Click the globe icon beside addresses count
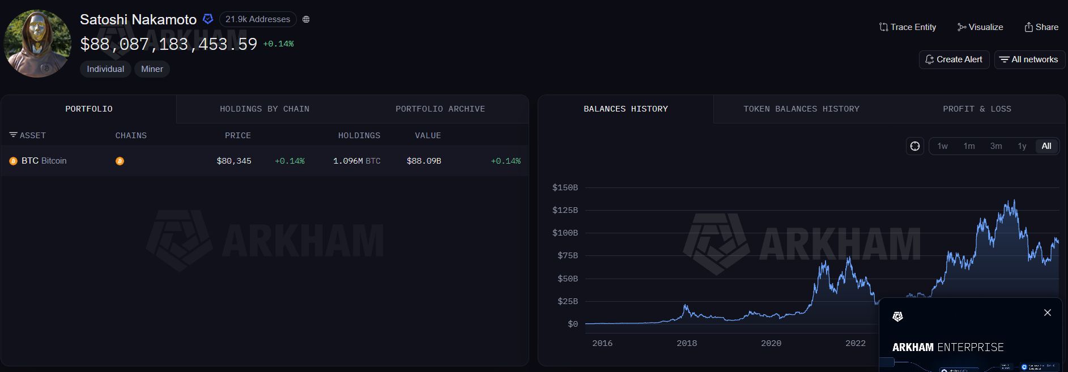 tap(306, 19)
